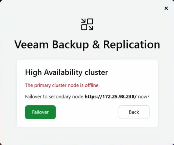174x145 pixels.
Task: Click the word 'Veeam' in the title
Action: click(31, 45)
